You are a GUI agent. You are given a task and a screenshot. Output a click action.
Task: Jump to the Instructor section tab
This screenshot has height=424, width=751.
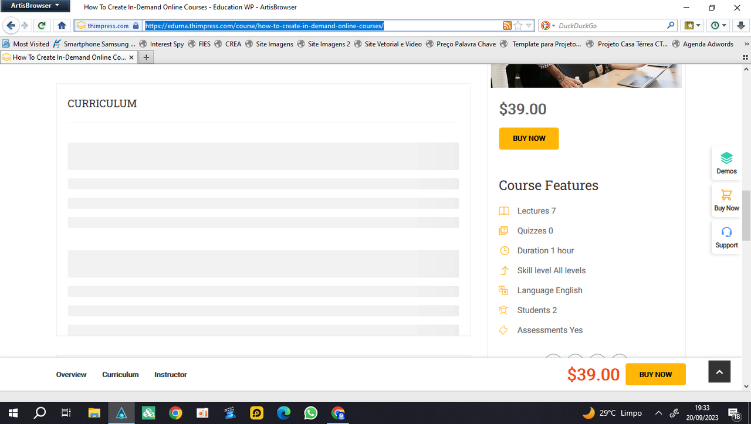pyautogui.click(x=171, y=375)
